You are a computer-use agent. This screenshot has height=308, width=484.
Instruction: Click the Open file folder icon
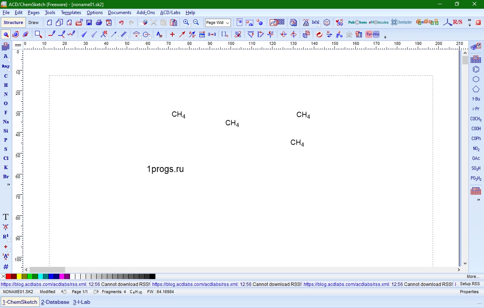(x=79, y=22)
